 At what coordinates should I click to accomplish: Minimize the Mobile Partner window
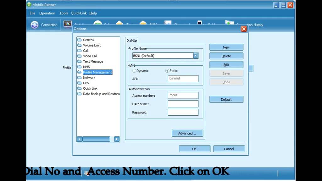pos(276,5)
